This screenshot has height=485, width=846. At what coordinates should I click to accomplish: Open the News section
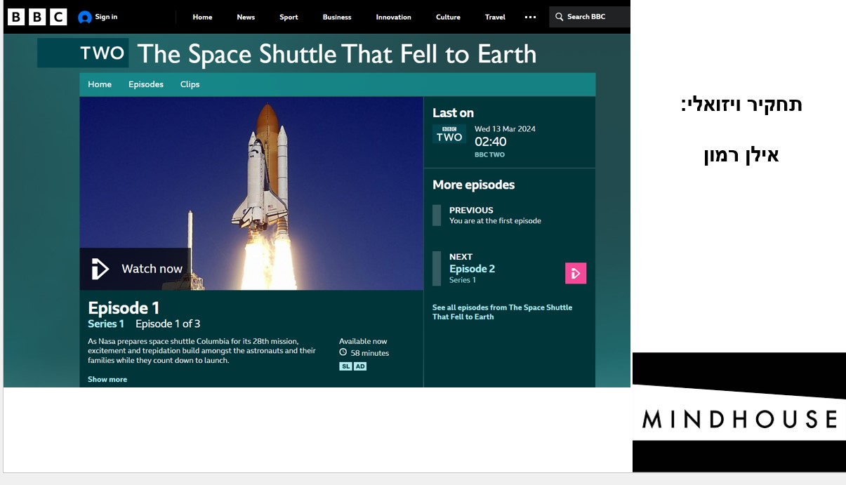click(x=246, y=17)
